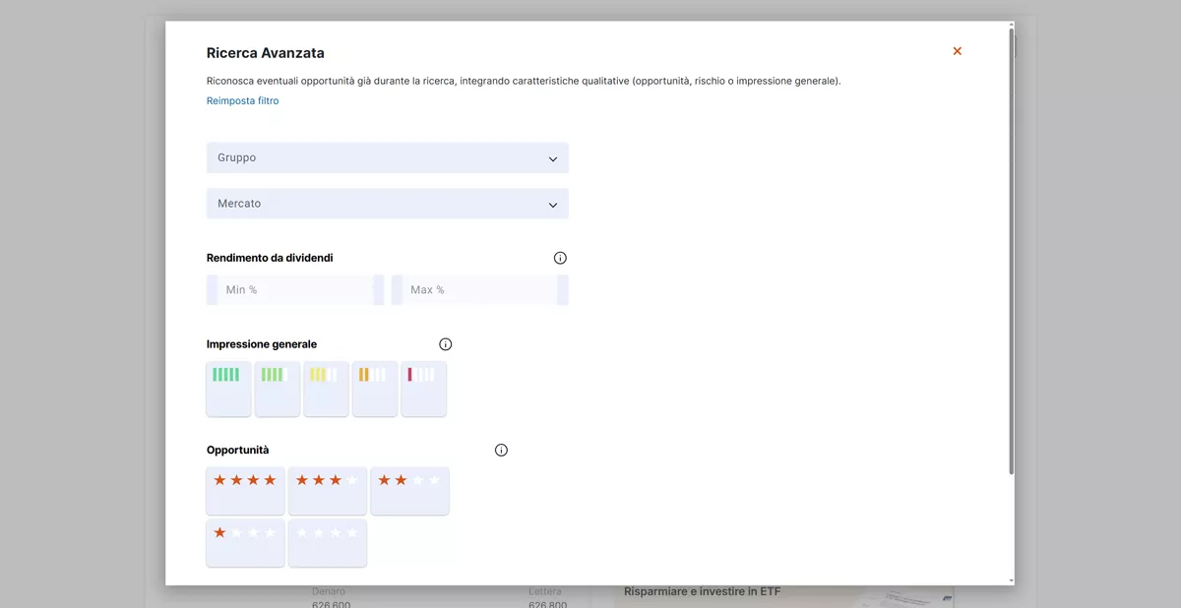Show info for Impressione generale
The image size is (1181, 608).
coord(445,344)
